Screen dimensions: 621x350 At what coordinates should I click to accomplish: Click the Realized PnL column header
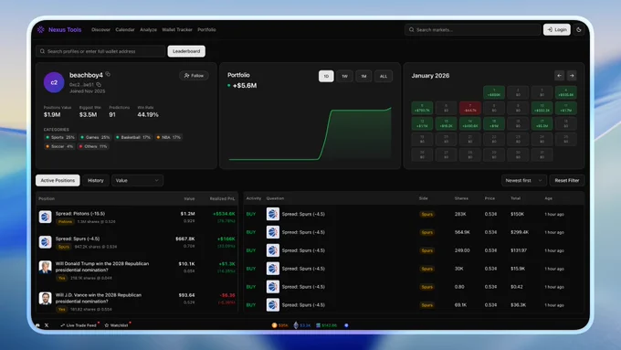(x=222, y=198)
